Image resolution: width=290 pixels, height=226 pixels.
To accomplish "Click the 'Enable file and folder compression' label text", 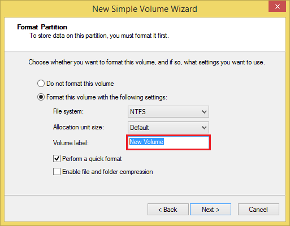I will point(107,172).
